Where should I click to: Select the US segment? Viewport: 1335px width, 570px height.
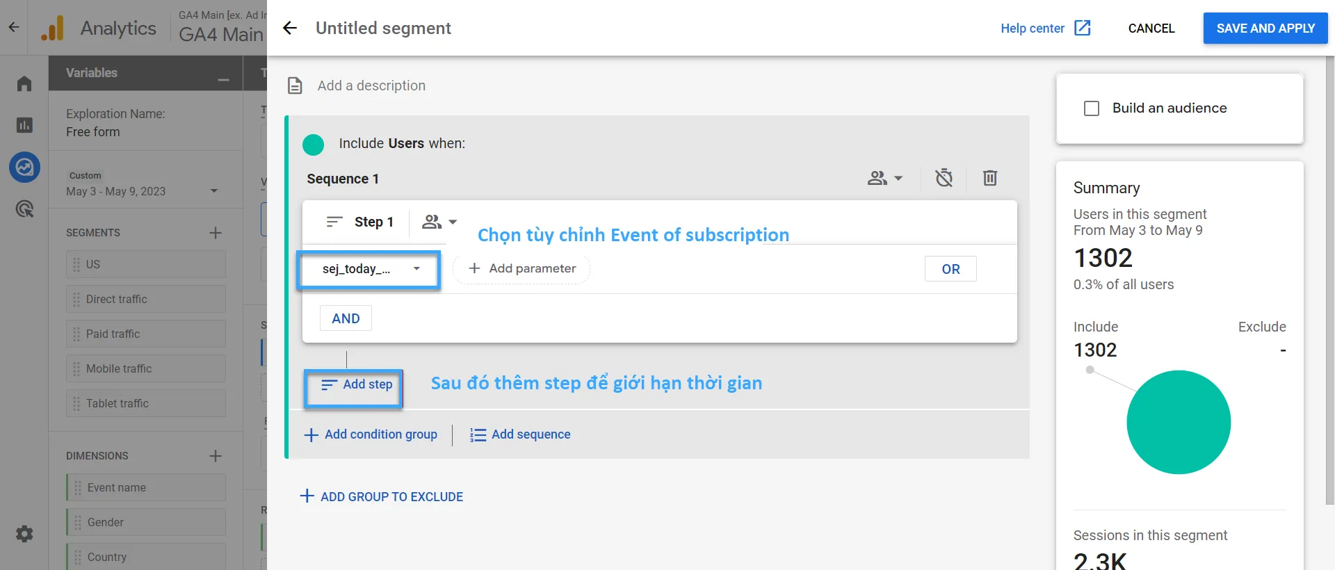146,264
